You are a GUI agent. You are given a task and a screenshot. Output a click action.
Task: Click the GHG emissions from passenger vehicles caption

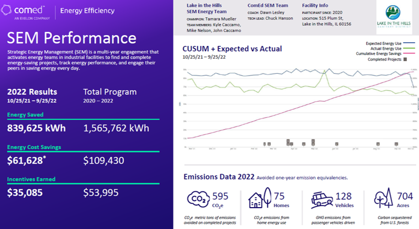coord(333,220)
